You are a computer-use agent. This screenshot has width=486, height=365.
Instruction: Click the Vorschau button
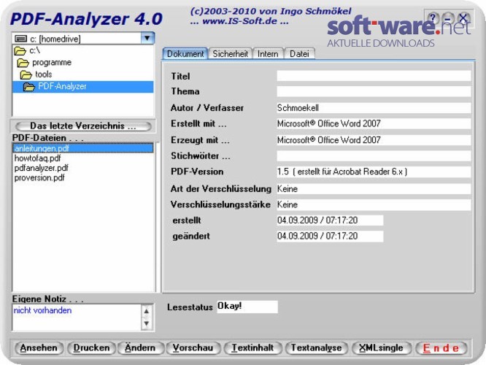point(193,348)
